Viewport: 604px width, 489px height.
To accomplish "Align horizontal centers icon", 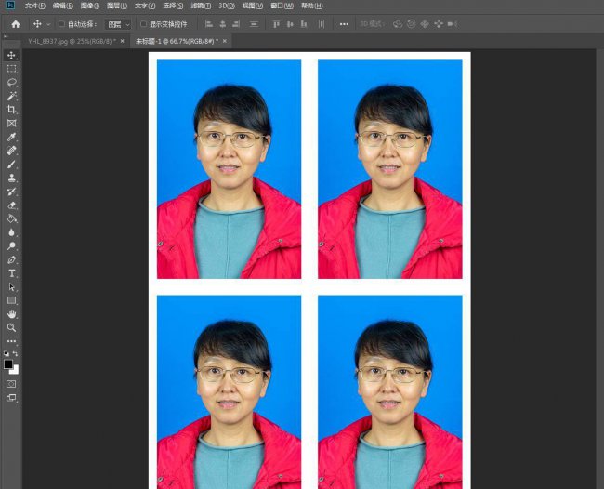I will point(223,24).
